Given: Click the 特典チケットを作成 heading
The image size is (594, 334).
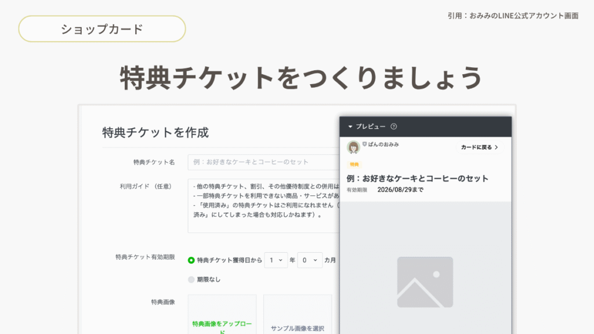Looking at the screenshot, I should (x=155, y=132).
